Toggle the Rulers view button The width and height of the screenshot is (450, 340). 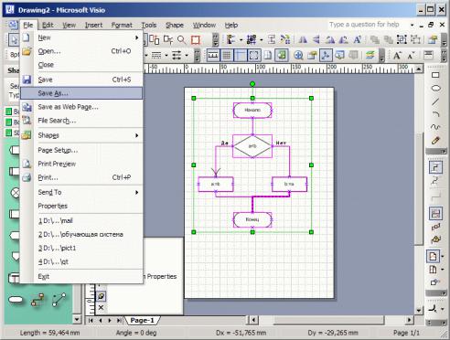213,56
